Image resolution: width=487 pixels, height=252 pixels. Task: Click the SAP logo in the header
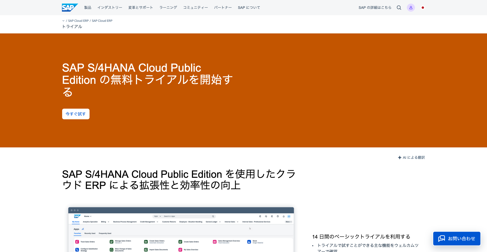click(70, 8)
